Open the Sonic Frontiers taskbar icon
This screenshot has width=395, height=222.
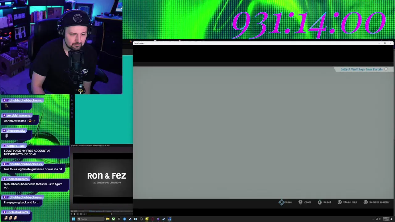[x=169, y=219]
